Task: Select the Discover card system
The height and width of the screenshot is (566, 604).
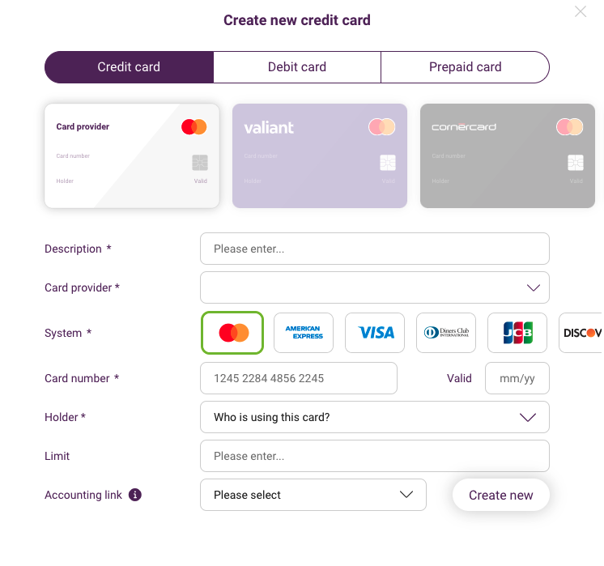Action: click(581, 333)
